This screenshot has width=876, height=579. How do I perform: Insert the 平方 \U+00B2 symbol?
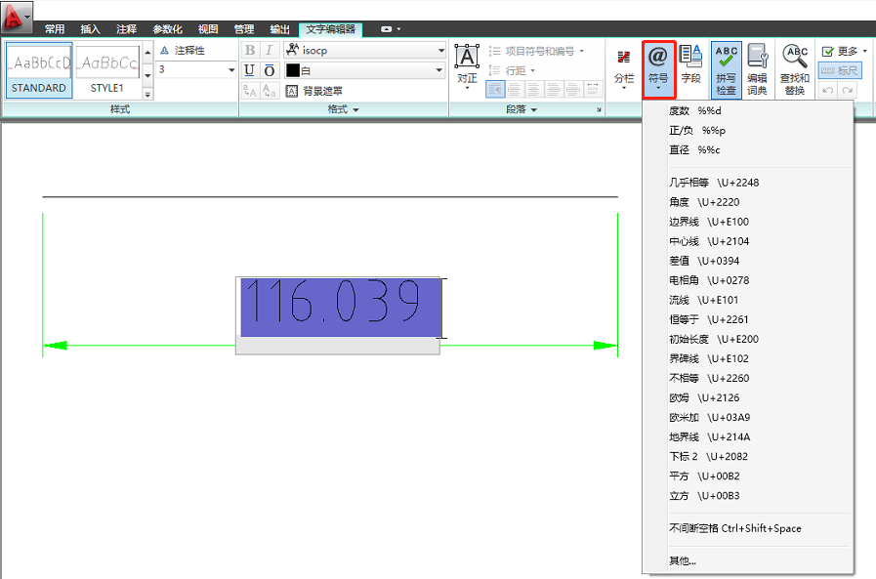748,476
